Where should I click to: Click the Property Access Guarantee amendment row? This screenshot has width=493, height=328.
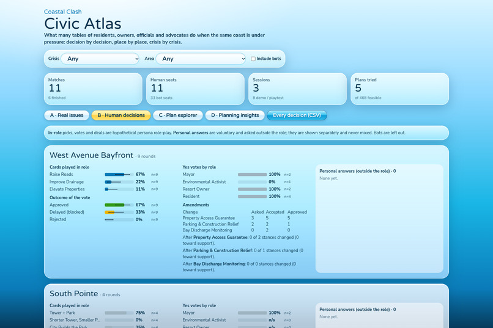245,218
